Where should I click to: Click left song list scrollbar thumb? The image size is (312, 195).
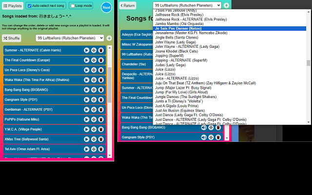pyautogui.click(x=109, y=85)
